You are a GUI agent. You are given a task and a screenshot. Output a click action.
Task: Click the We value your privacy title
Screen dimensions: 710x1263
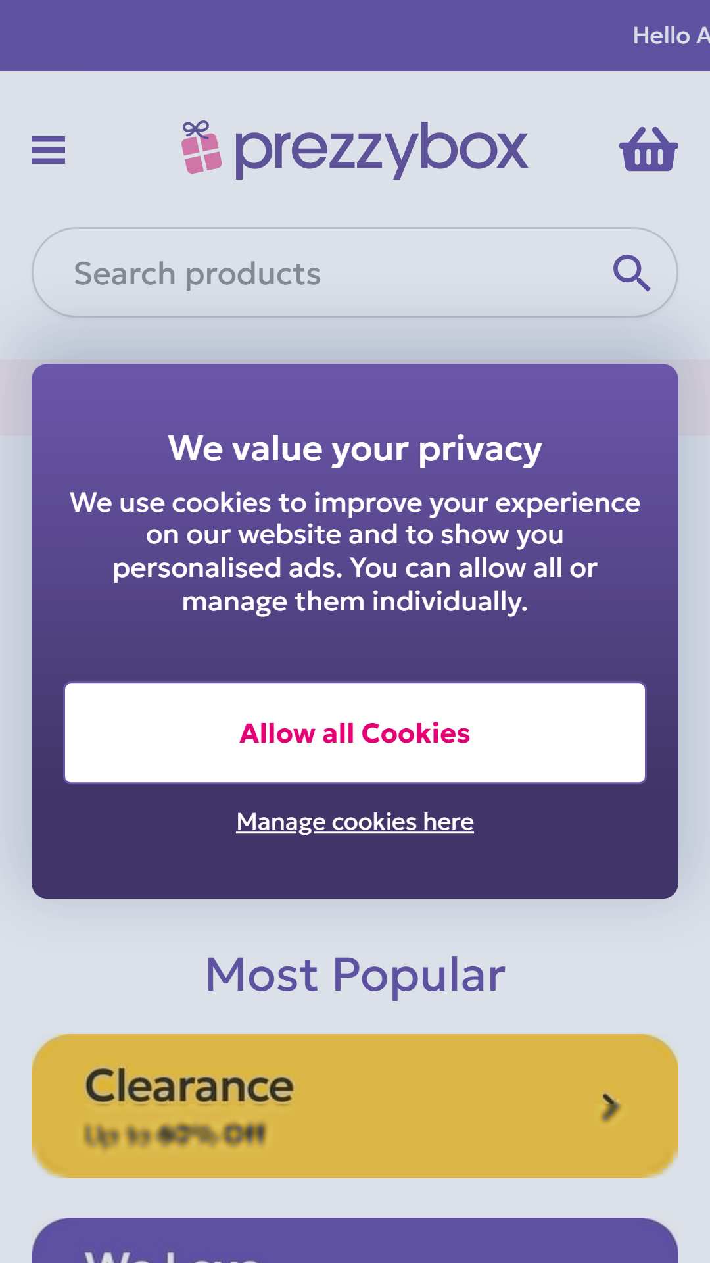[x=355, y=449]
